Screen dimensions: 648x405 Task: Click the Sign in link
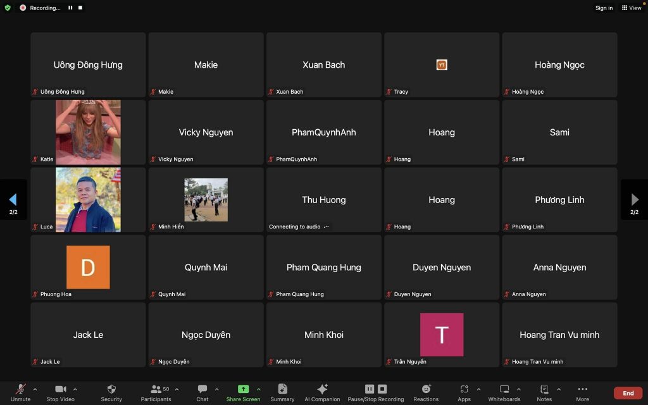point(604,8)
